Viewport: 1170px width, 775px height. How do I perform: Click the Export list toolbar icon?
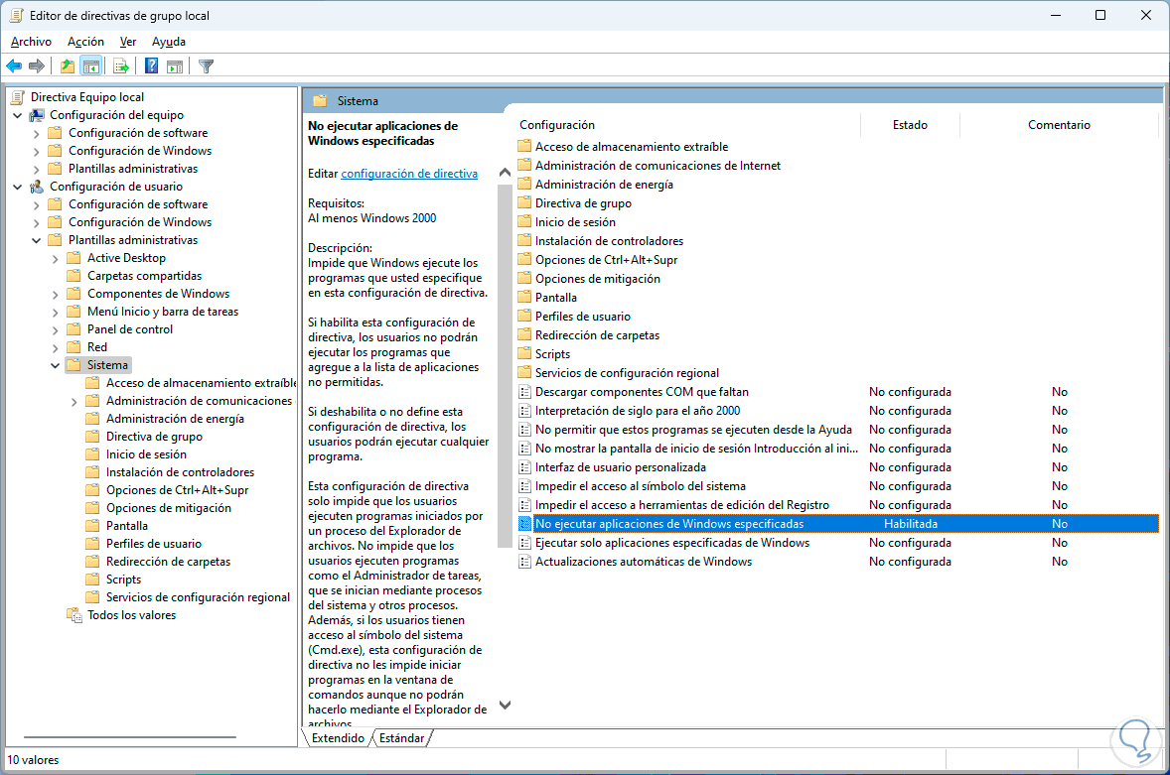[x=121, y=66]
